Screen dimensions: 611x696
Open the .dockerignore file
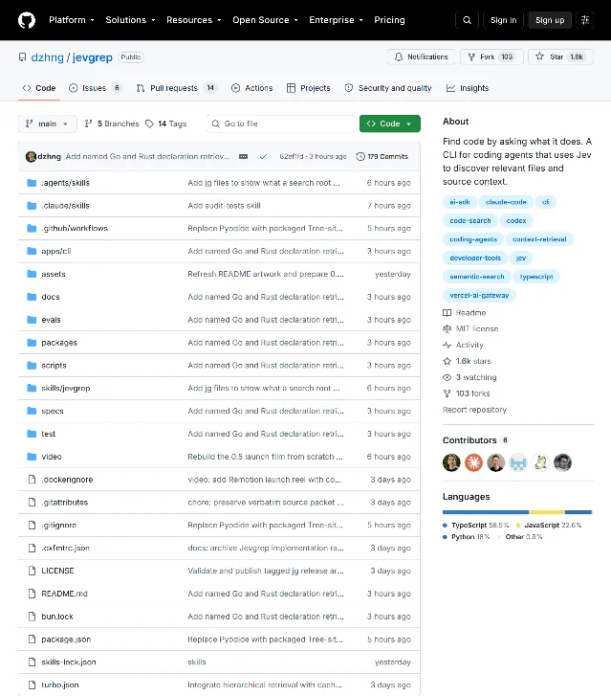coord(67,480)
